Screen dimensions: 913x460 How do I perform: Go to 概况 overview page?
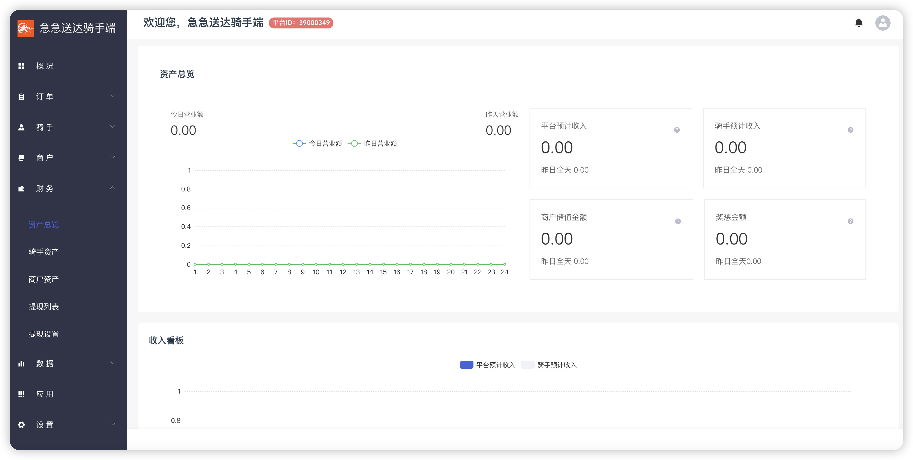pos(45,66)
